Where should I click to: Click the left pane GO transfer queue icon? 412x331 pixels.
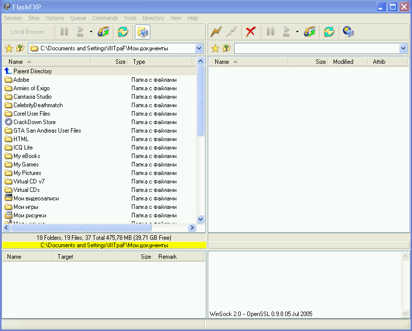80,32
